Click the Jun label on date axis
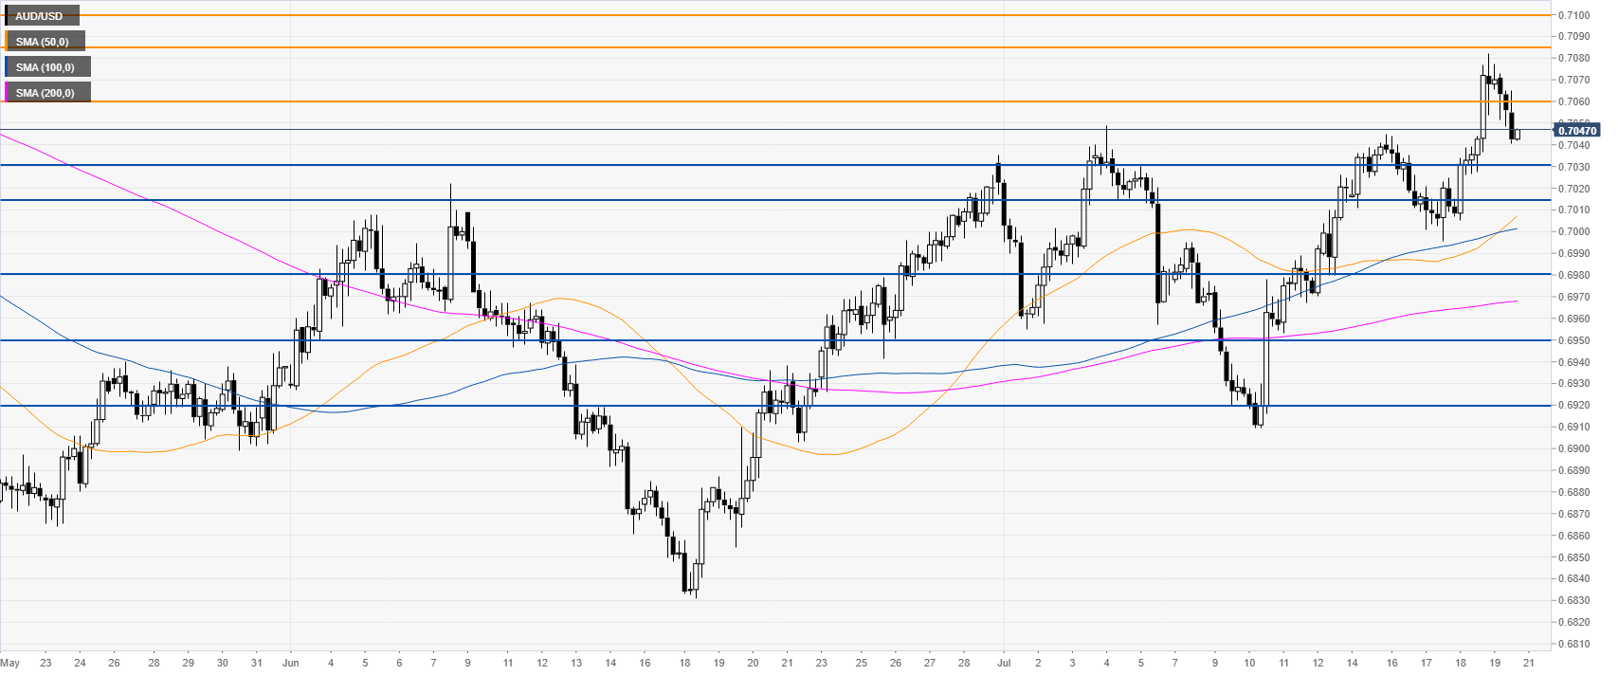Screen dimensions: 1618x675 291,663
